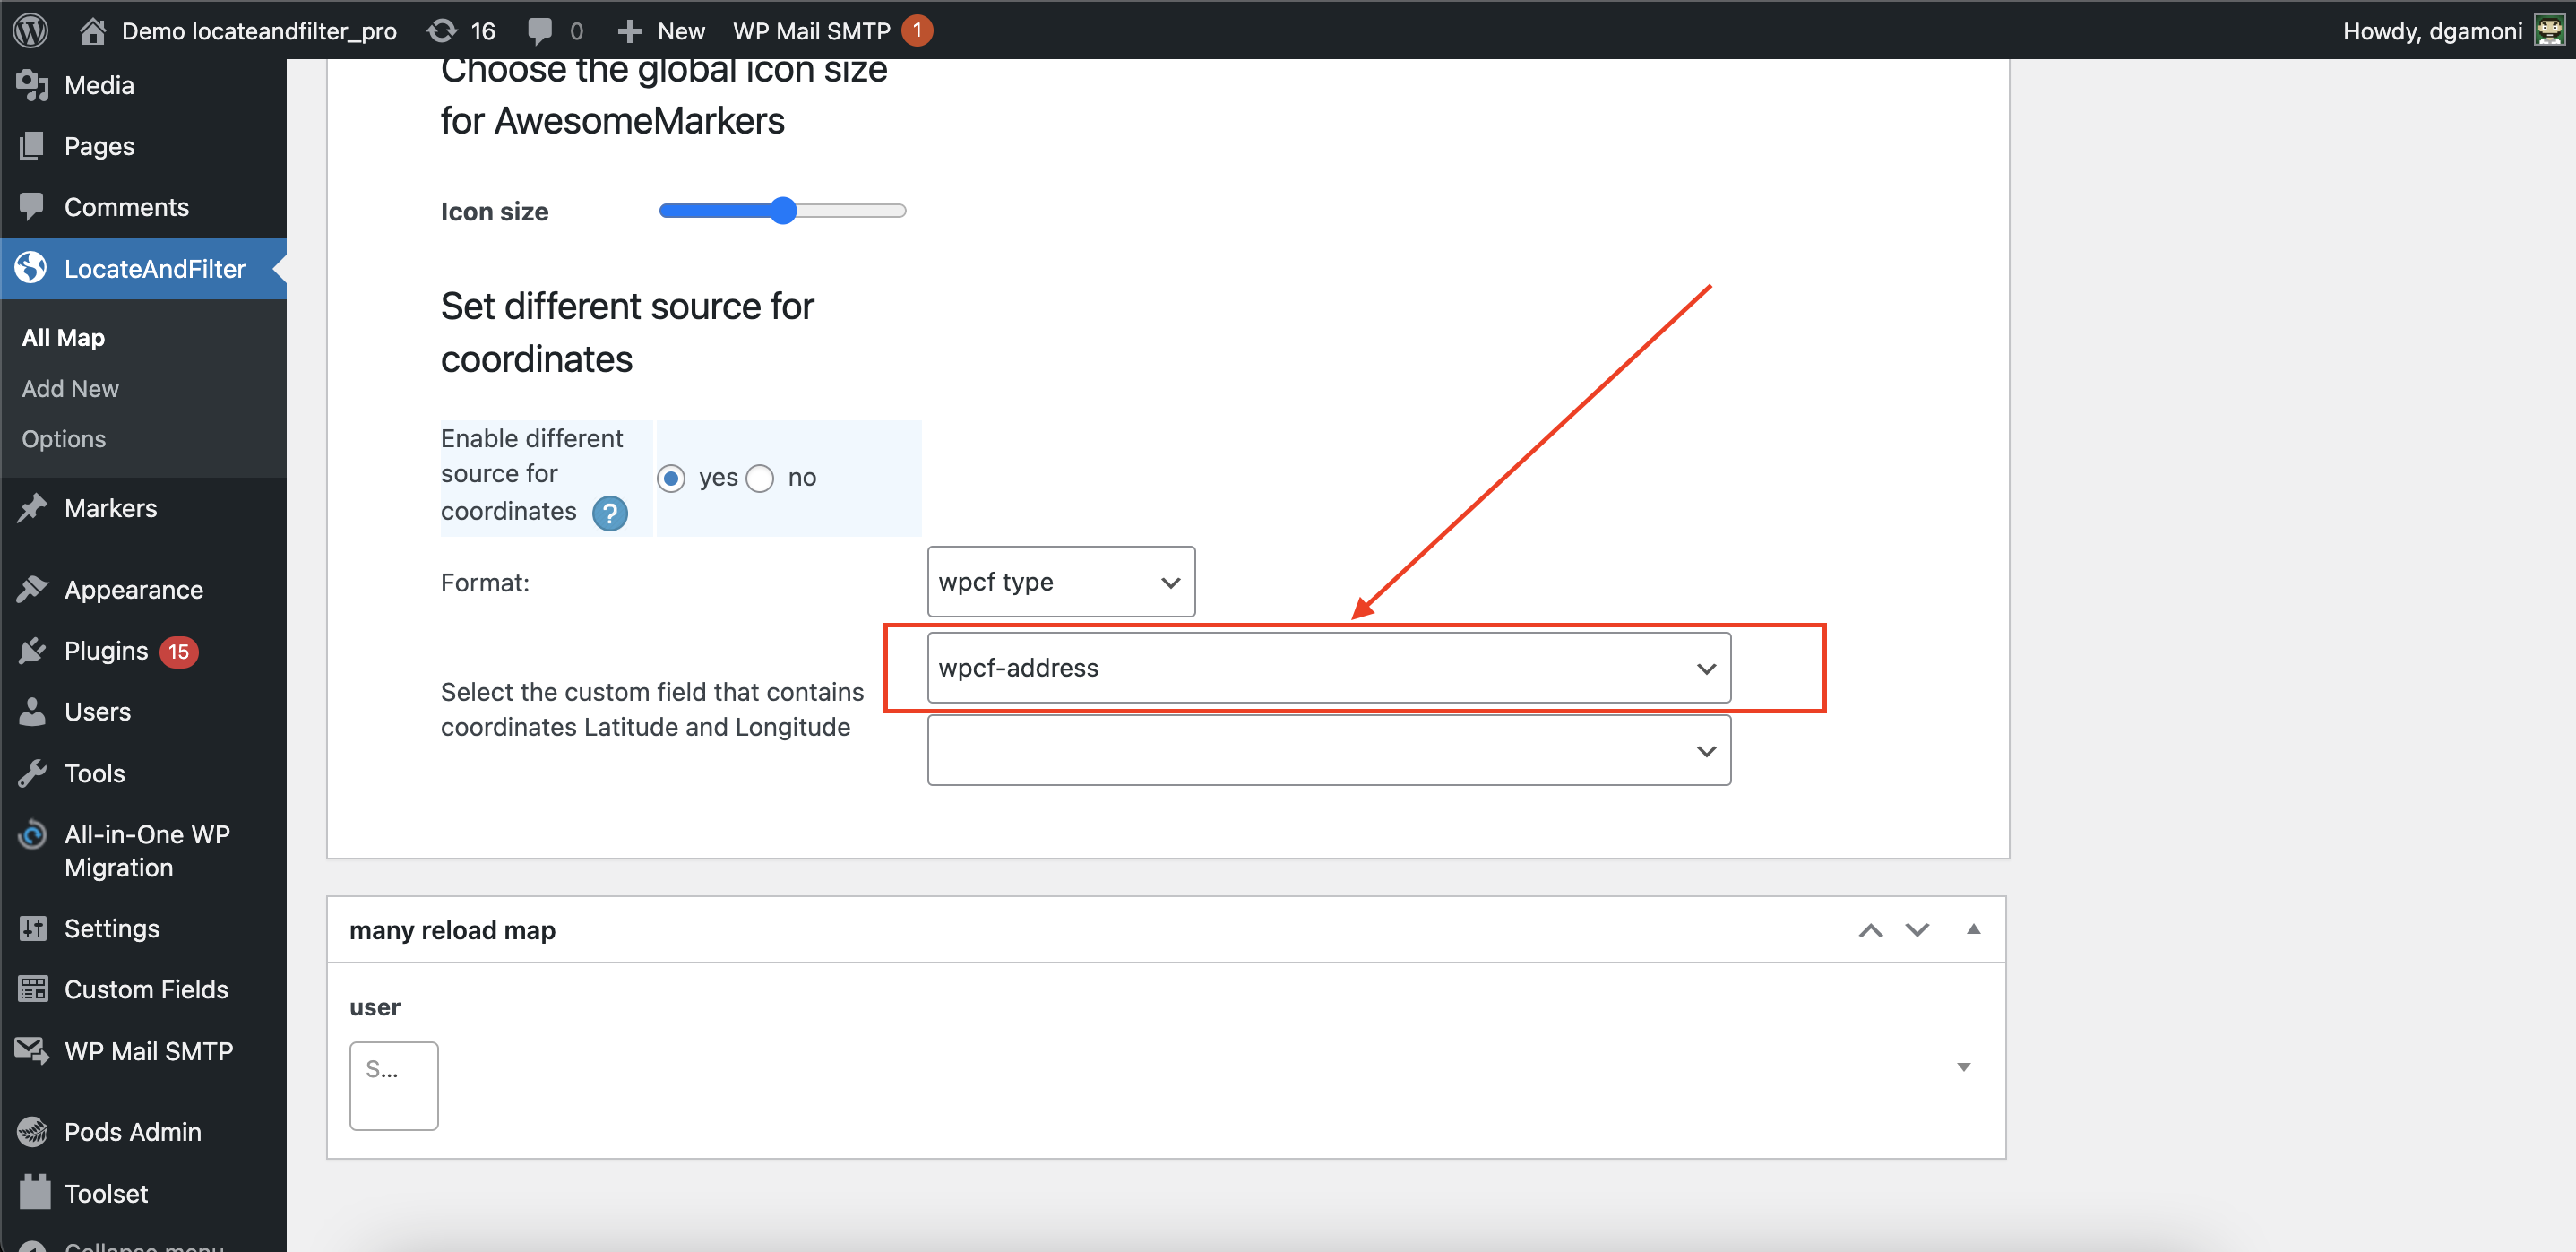Click the user select input box
Image resolution: width=2576 pixels, height=1252 pixels.
pyautogui.click(x=393, y=1085)
